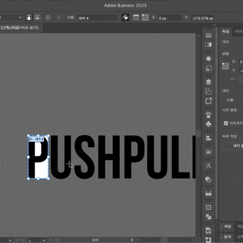The width and height of the screenshot is (243, 243).
Task: Open the Brushes panel icon
Action: tap(208, 115)
